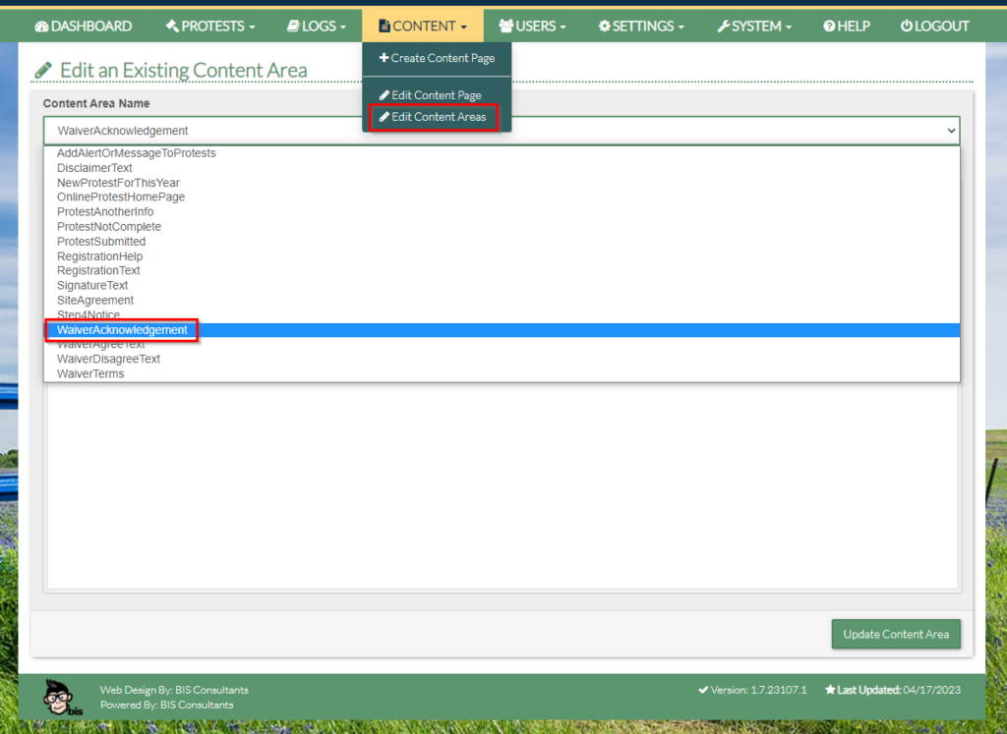The image size is (1007, 734).
Task: Click the pencil icon beside page heading
Action: click(43, 71)
